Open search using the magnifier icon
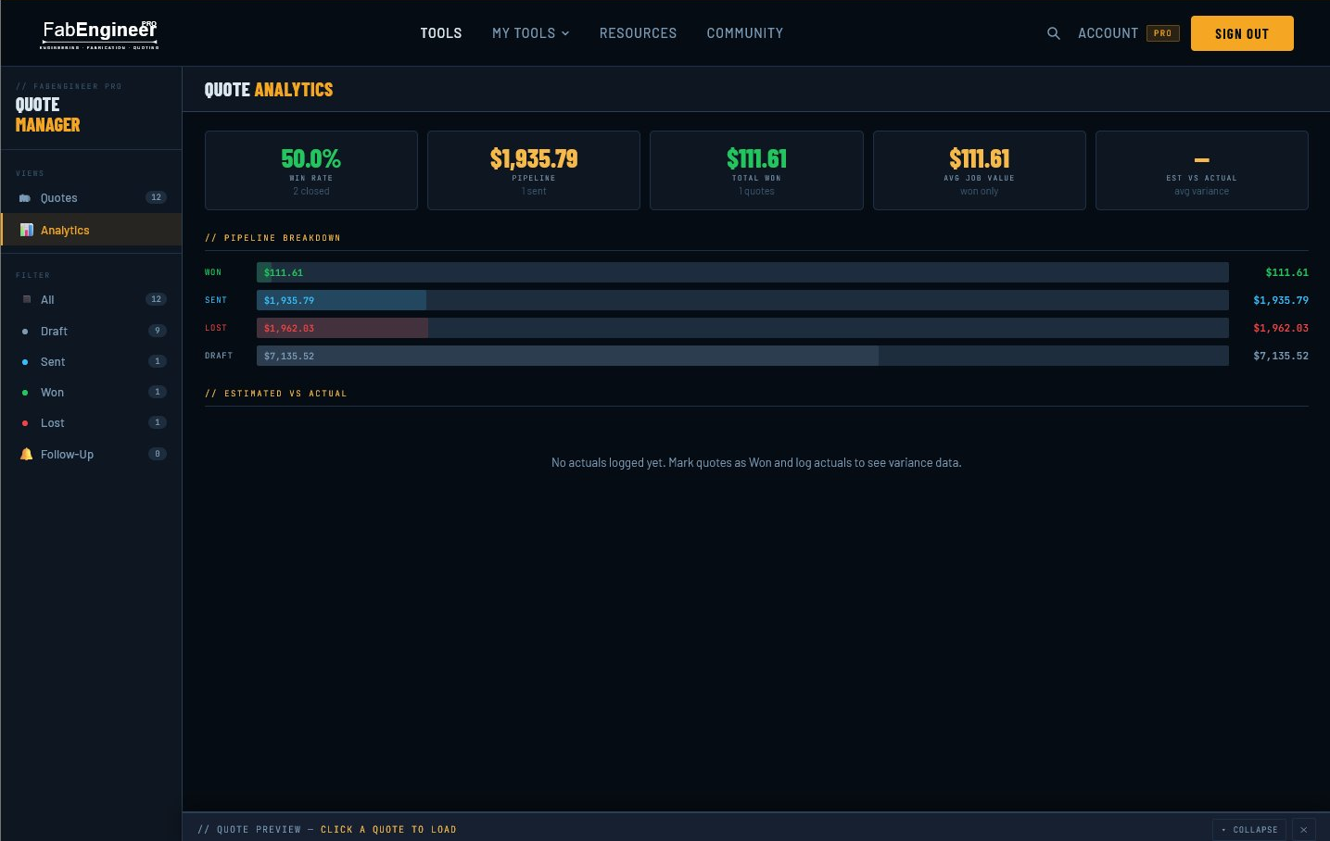Screen dimensions: 1330x841 [1053, 32]
